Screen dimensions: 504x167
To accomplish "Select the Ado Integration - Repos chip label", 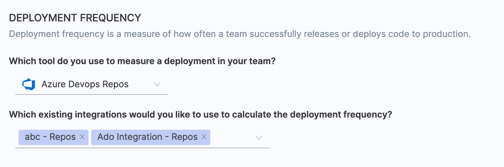I will 147,137.
